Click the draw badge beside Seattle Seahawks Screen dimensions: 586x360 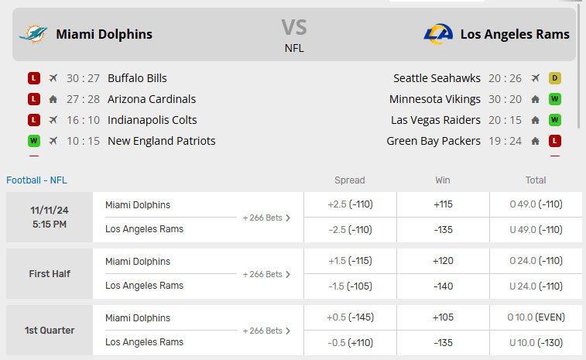point(554,78)
